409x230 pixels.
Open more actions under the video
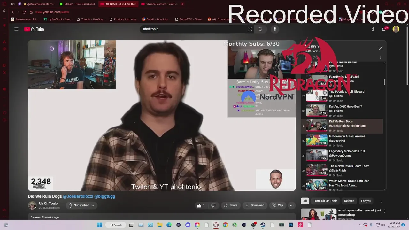(291, 205)
